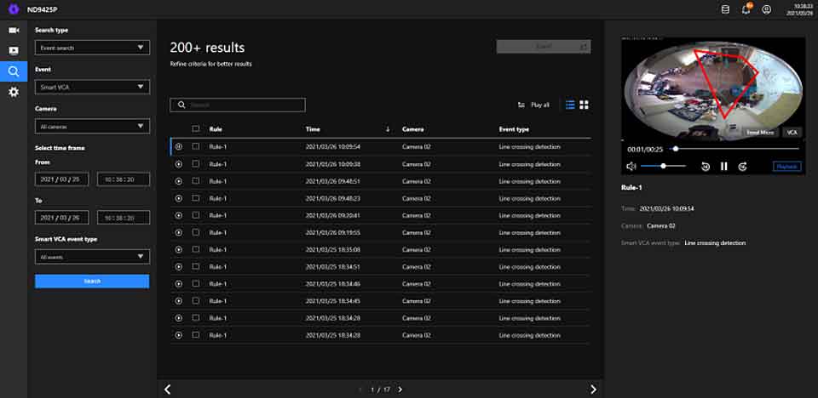Mute the video with the speaker icon
Image resolution: width=818 pixels, height=398 pixels.
tap(631, 166)
